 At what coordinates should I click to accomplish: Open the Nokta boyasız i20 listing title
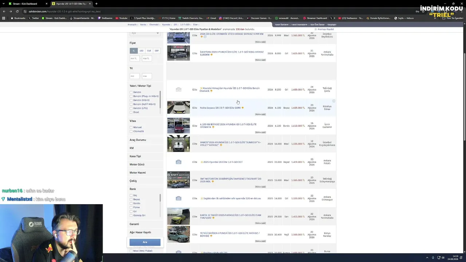coord(220,108)
